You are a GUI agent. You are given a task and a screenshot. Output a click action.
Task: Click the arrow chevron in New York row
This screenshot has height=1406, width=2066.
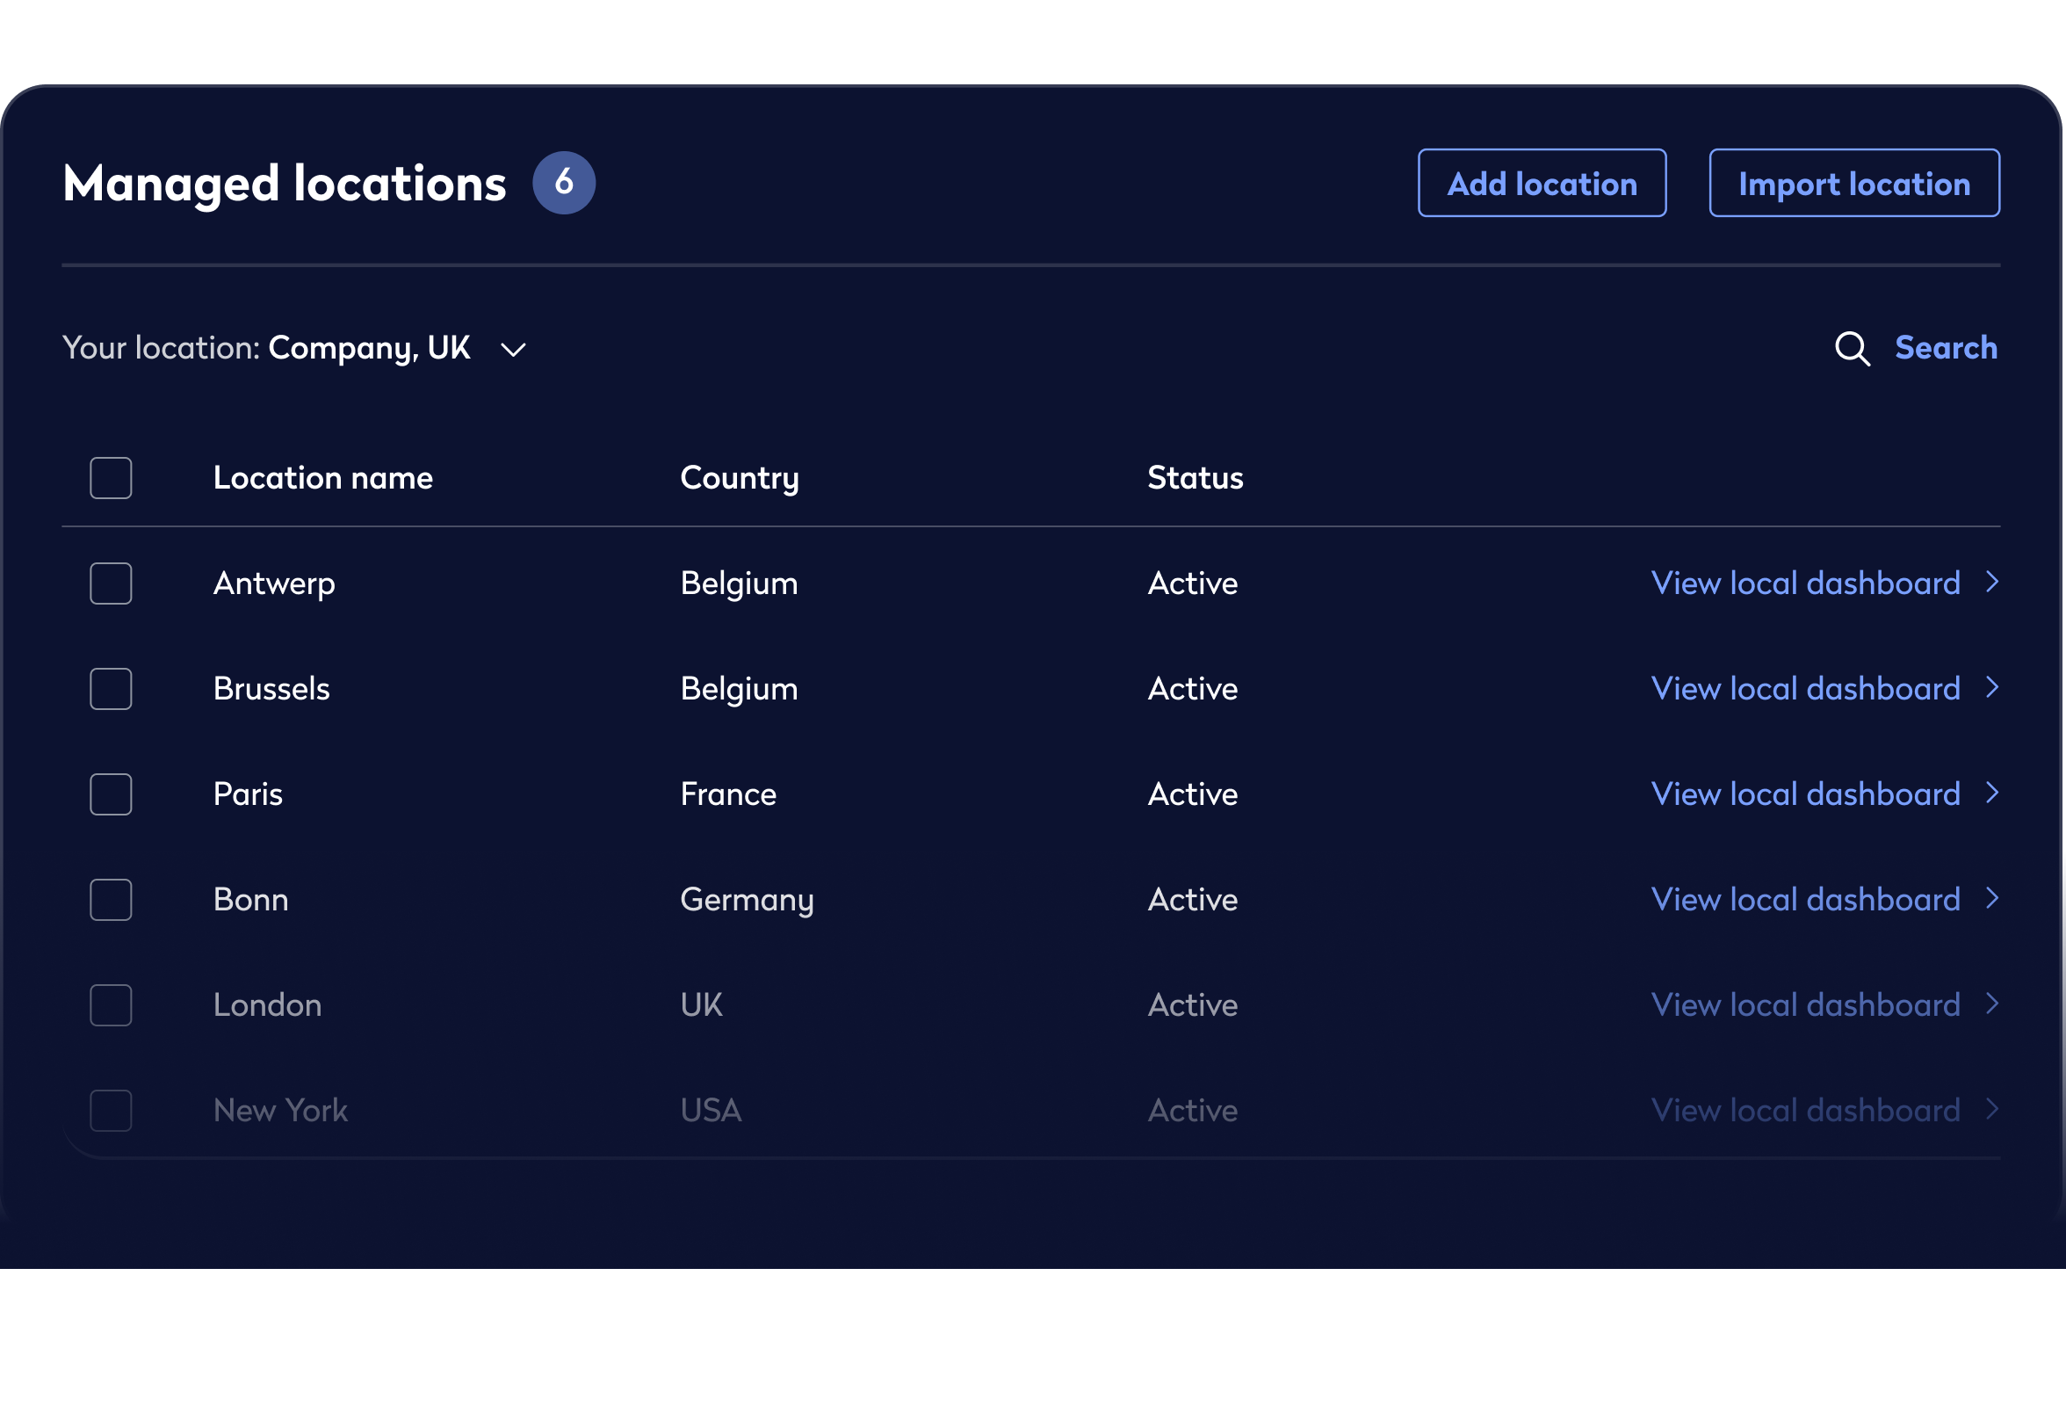pos(1994,1110)
